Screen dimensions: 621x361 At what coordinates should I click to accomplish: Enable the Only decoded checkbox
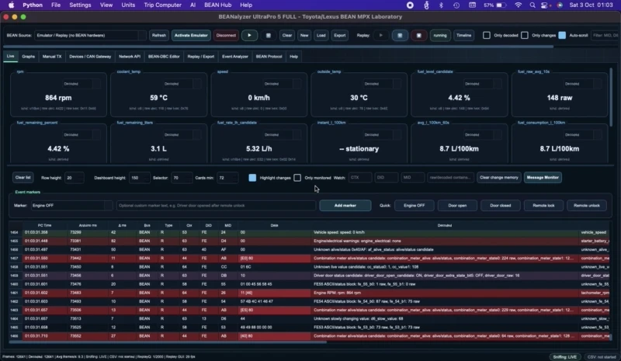click(x=487, y=35)
